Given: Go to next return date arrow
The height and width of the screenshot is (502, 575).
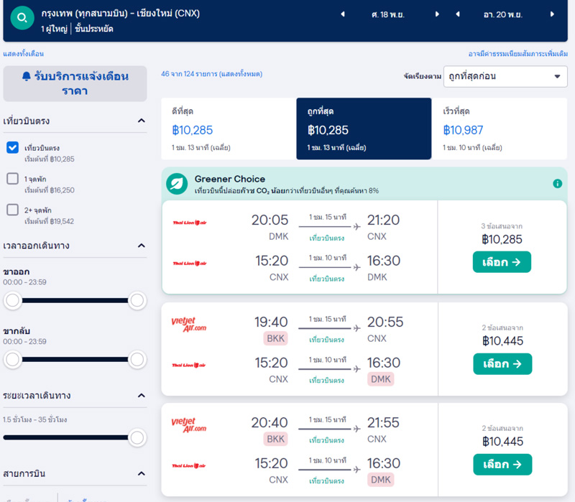Looking at the screenshot, I should [552, 14].
